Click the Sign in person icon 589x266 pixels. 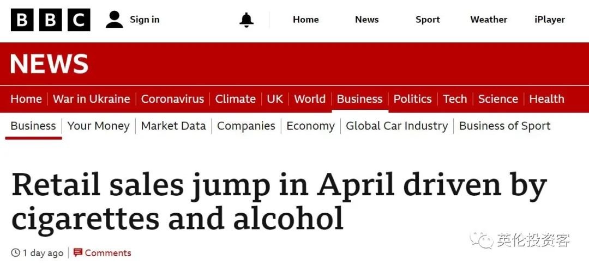[115, 20]
